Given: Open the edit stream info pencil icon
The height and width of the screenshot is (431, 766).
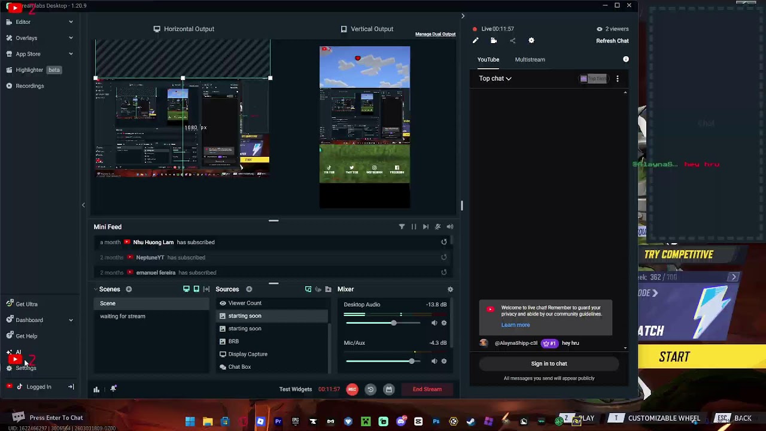Looking at the screenshot, I should click(x=475, y=41).
